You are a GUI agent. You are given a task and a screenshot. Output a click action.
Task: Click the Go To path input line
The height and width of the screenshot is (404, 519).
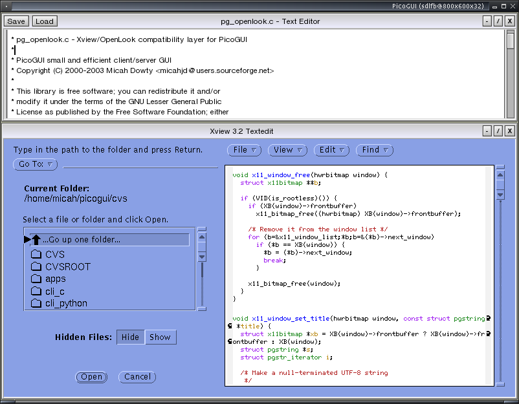click(140, 164)
